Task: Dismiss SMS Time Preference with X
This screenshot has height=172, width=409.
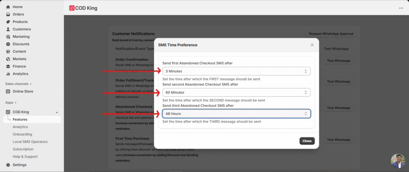Action: click(312, 45)
